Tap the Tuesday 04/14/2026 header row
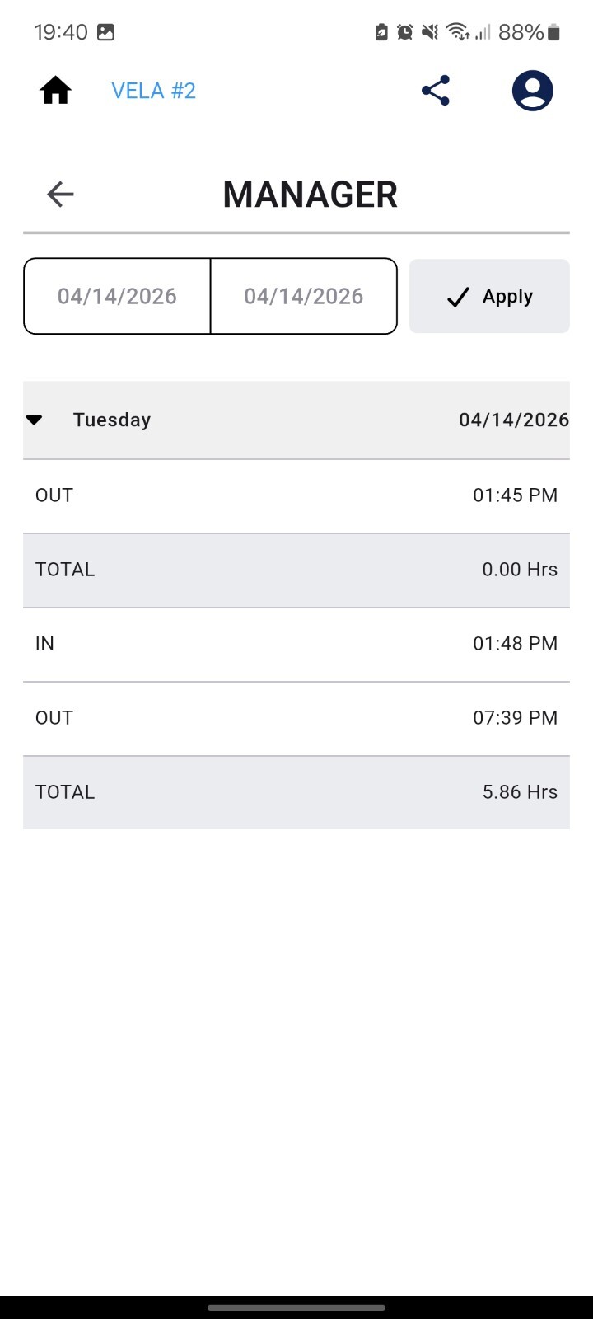 296,420
